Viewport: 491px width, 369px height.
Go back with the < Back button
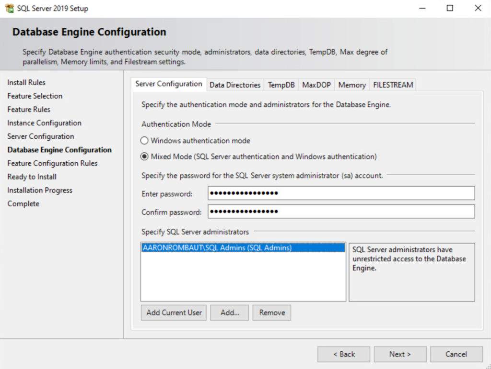point(343,354)
